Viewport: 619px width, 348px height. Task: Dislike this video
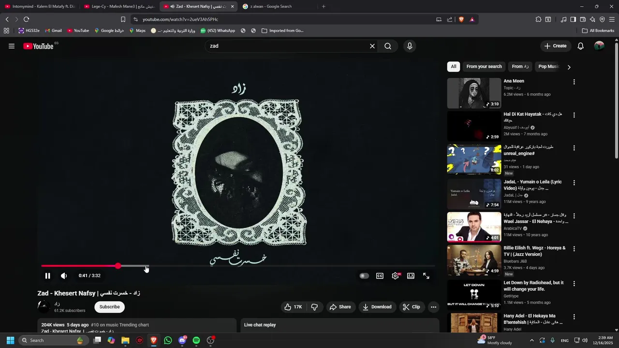point(314,307)
